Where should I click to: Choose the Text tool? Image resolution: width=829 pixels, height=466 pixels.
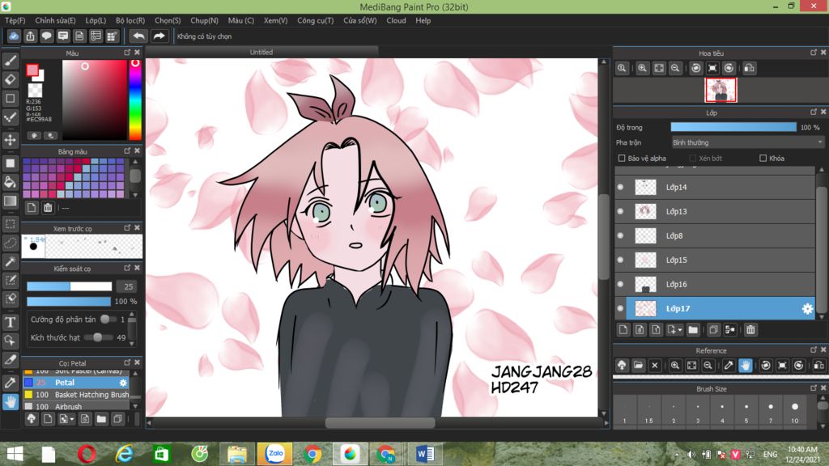10,322
